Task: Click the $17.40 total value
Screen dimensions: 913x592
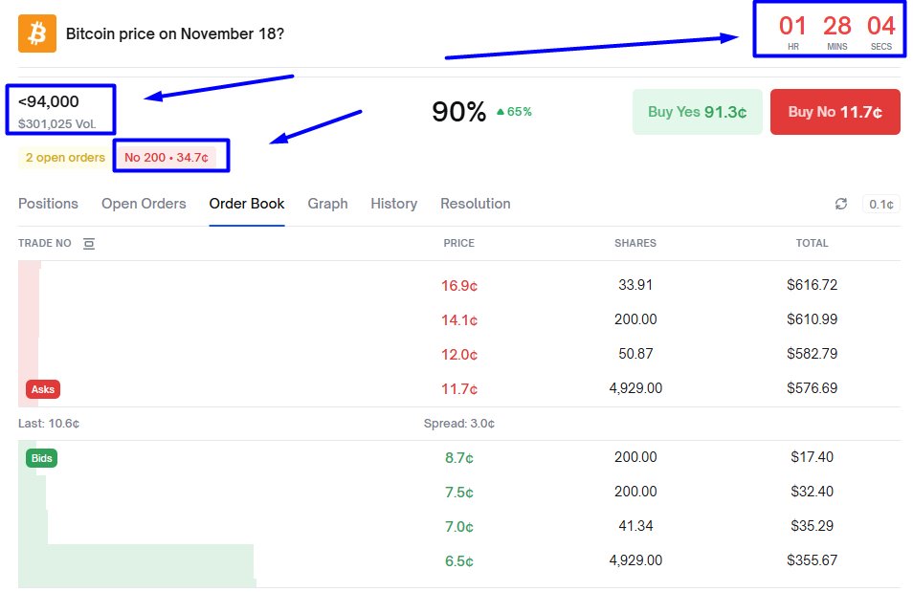Action: [812, 457]
